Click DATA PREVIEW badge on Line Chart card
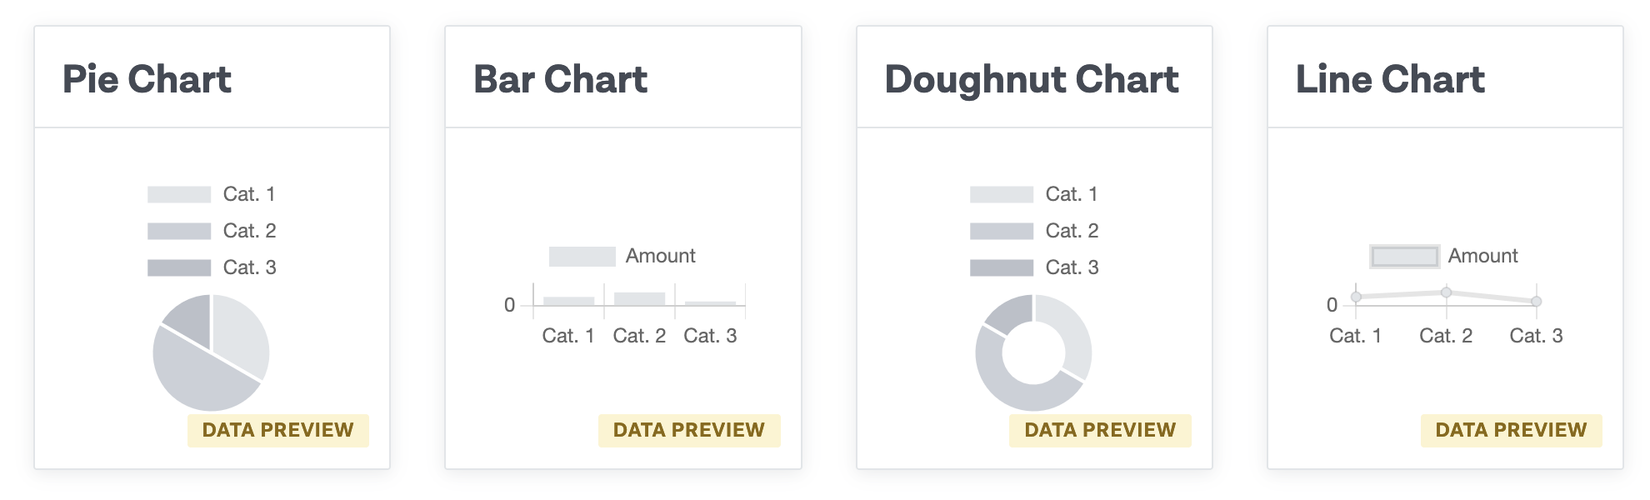The width and height of the screenshot is (1650, 500). (1511, 430)
